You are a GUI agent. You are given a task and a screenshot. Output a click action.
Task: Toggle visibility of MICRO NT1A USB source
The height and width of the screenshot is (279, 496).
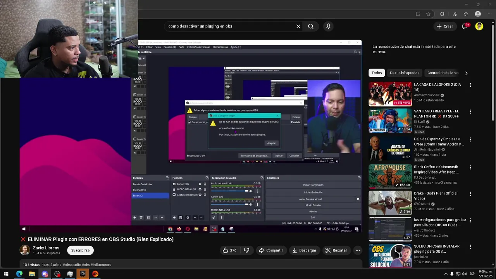200,189
